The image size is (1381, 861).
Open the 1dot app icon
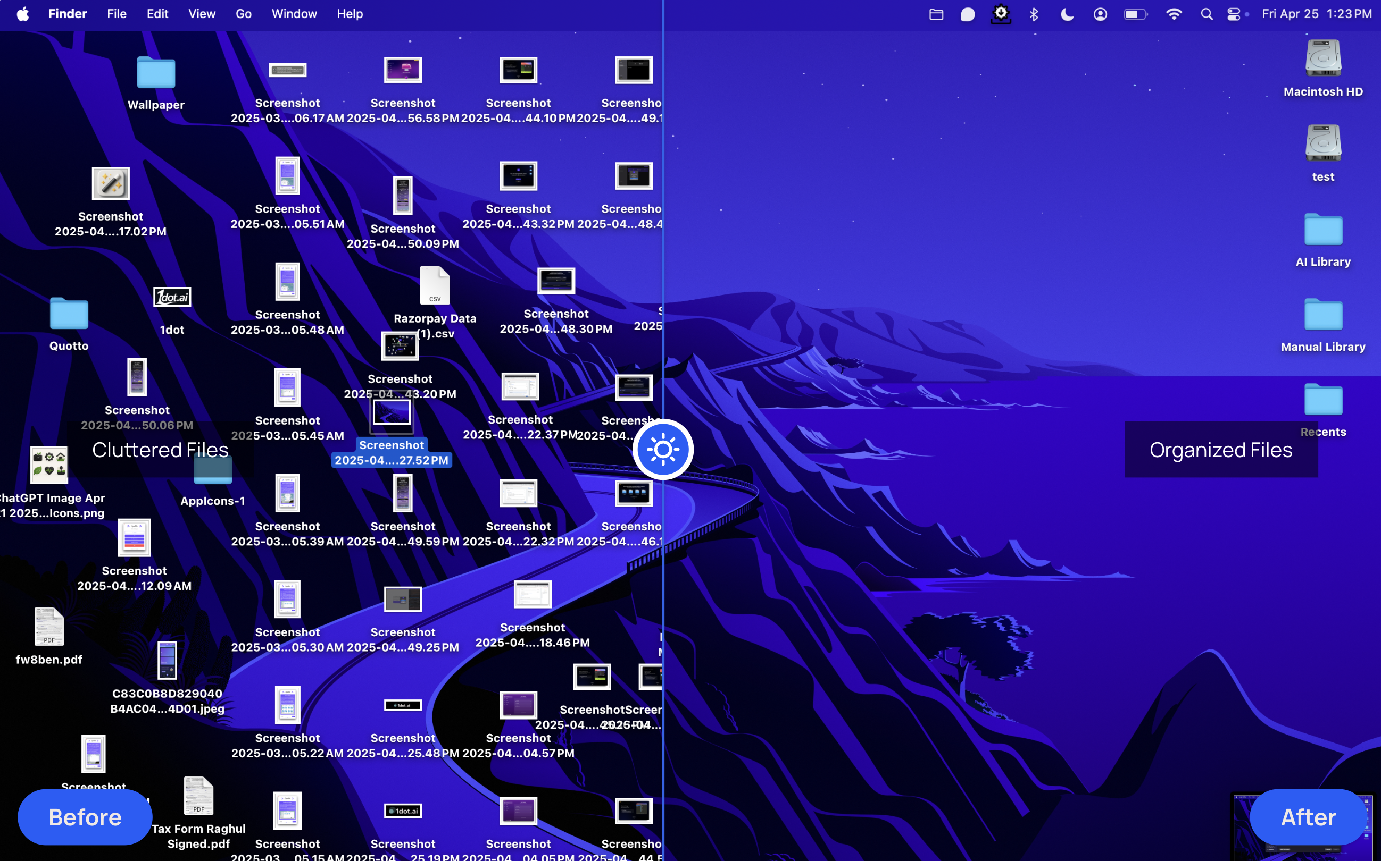171,297
